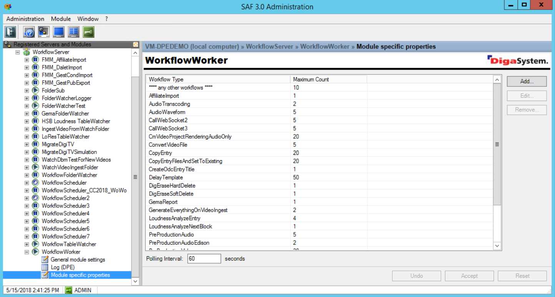Click the tiled windows grid toolbar icon
This screenshot has width=555, height=297.
(73, 32)
